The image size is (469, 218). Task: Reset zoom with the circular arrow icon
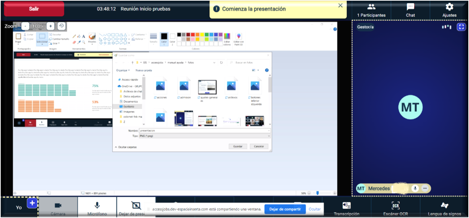click(62, 26)
